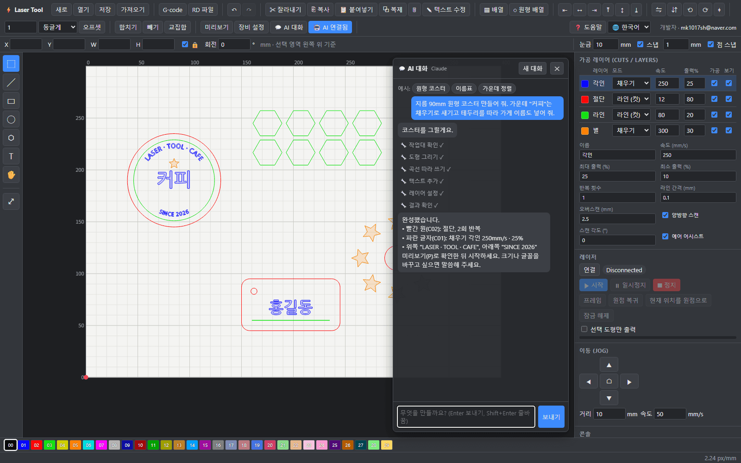Open the G-code menu item
741x463 pixels.
coord(172,10)
